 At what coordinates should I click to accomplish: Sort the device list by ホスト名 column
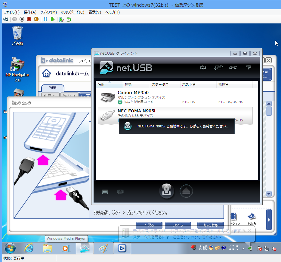tap(198, 84)
